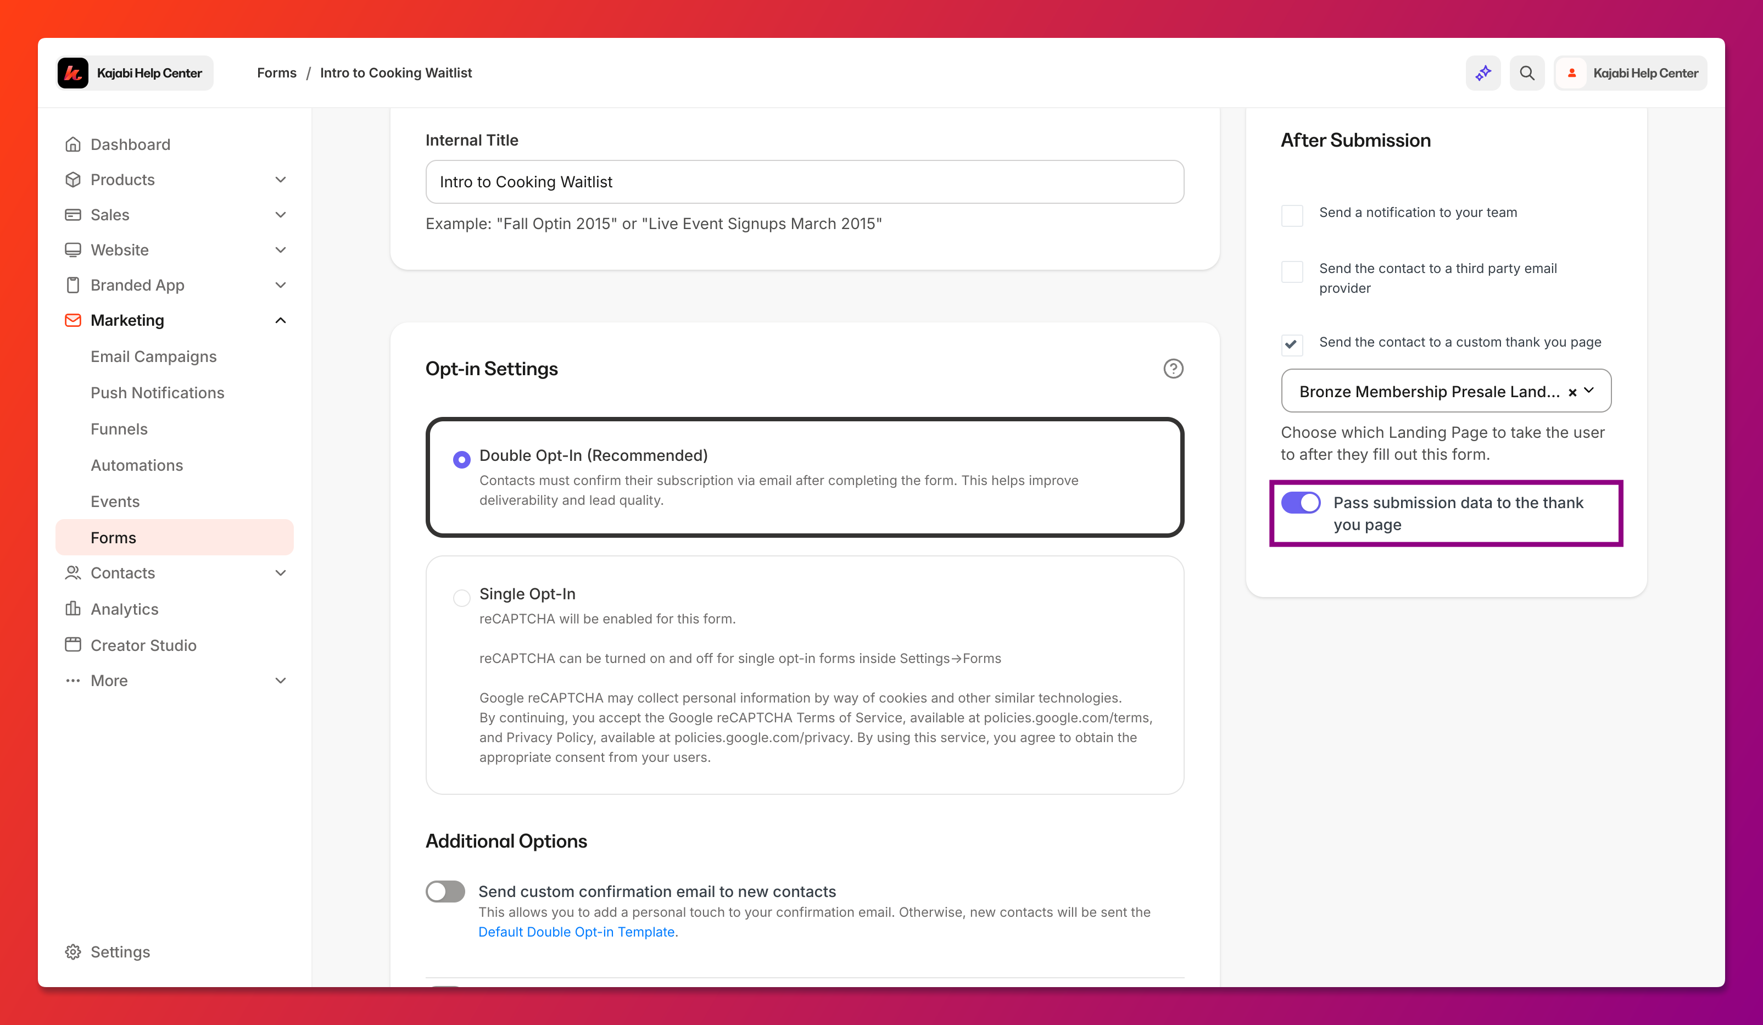Open Automations in sidebar
Image resolution: width=1763 pixels, height=1025 pixels.
pos(136,465)
